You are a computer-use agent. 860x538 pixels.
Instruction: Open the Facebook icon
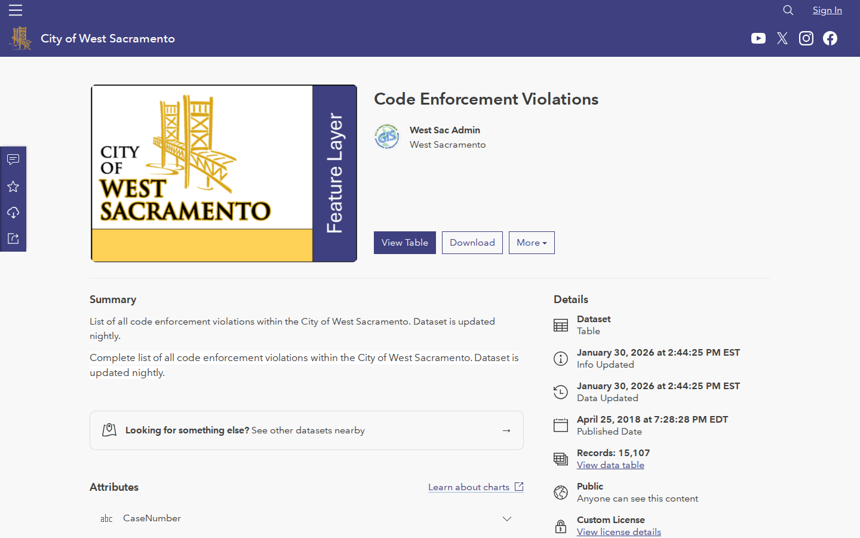tap(830, 38)
